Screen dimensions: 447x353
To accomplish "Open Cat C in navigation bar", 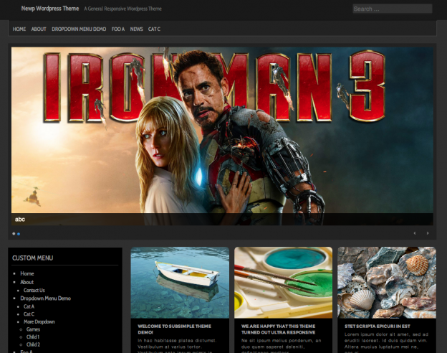I will [154, 29].
